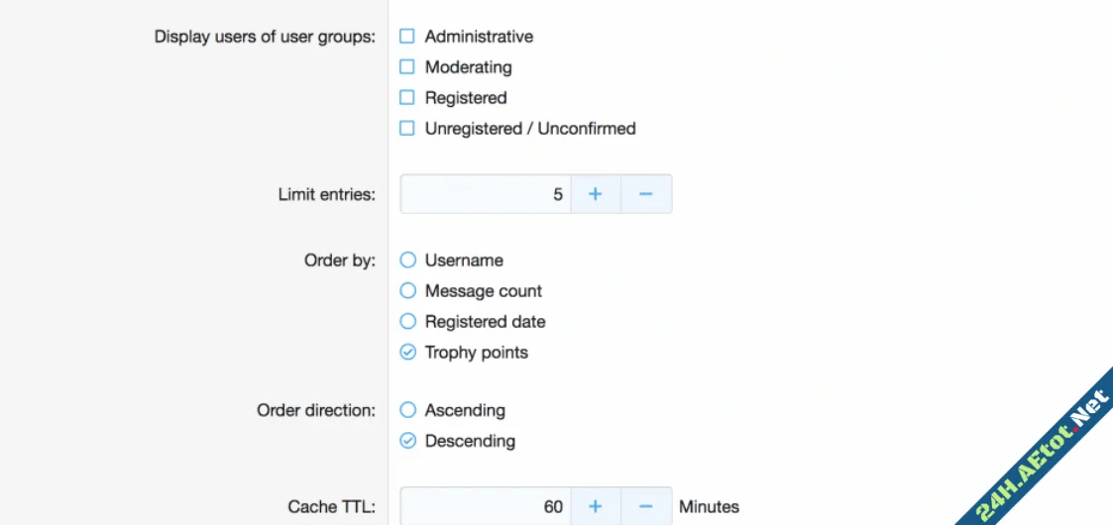Click the Cache TTL minutes field
1113x525 pixels.
(x=485, y=507)
